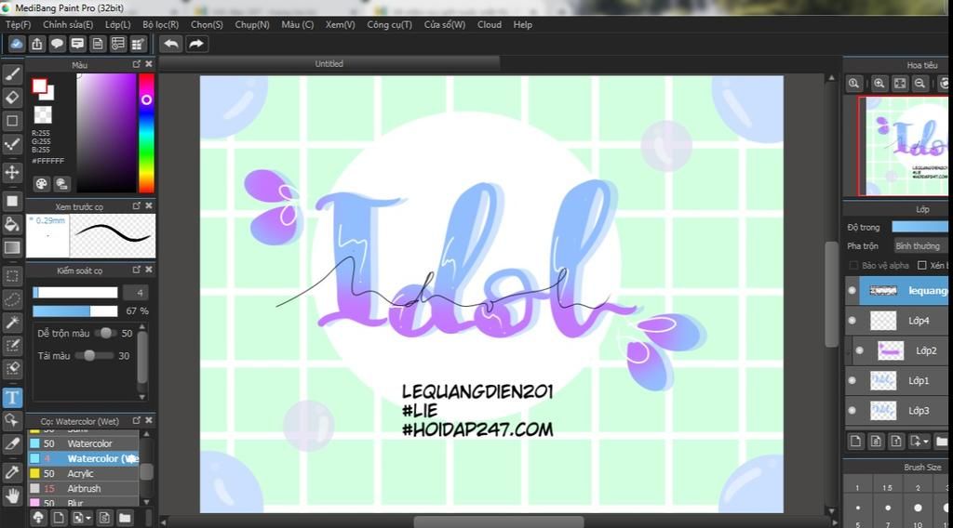Click the rainbow hue strip
This screenshot has height=528, width=953.
[x=146, y=133]
